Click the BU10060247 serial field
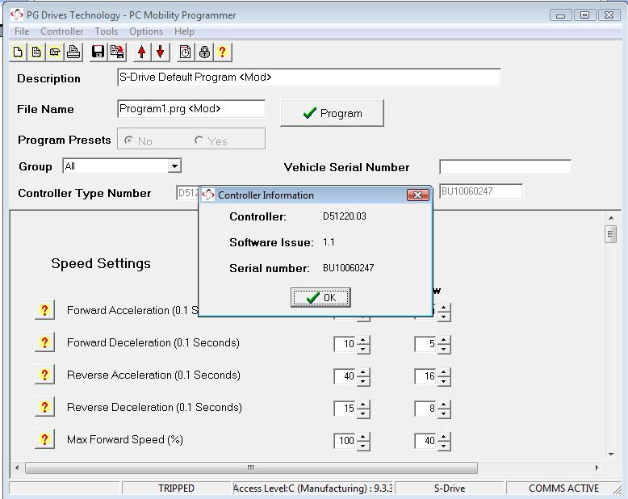The image size is (628, 499). tap(481, 191)
